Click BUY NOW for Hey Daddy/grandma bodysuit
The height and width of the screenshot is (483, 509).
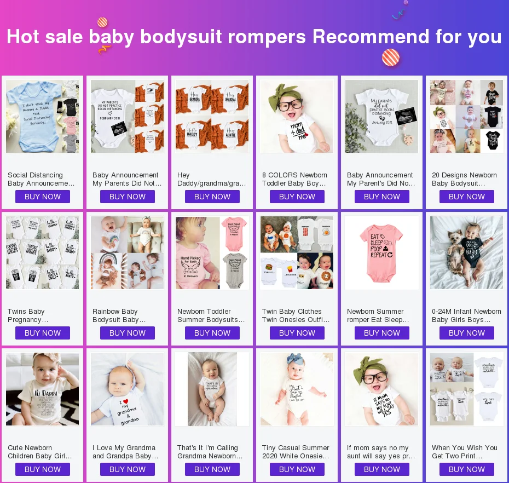pyautogui.click(x=212, y=197)
